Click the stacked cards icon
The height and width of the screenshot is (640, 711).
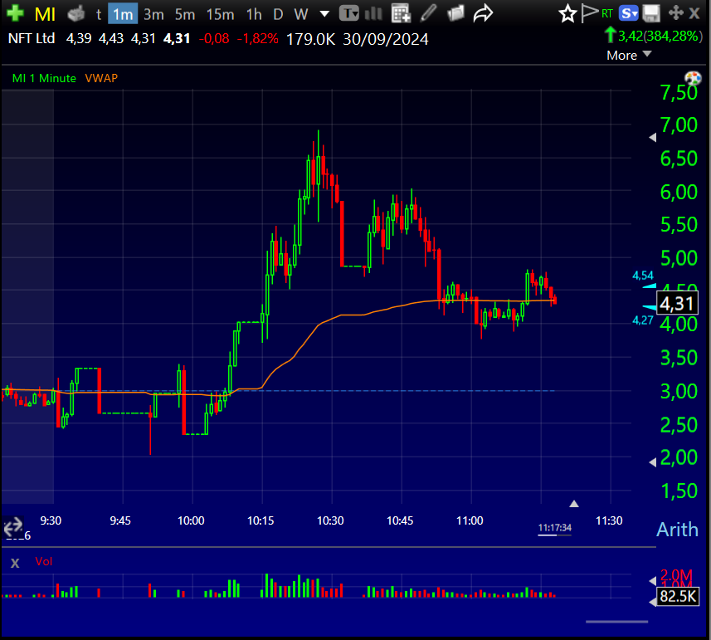click(455, 13)
